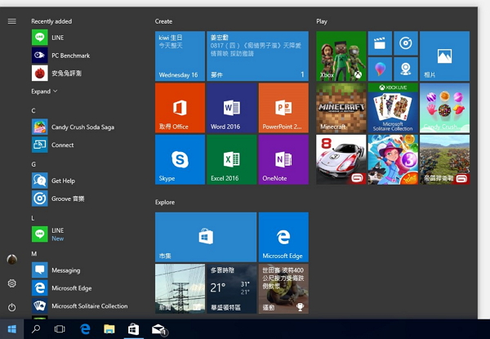The image size is (490, 339).
Task: Open the hamburger menu at top left
Action: (x=12, y=21)
